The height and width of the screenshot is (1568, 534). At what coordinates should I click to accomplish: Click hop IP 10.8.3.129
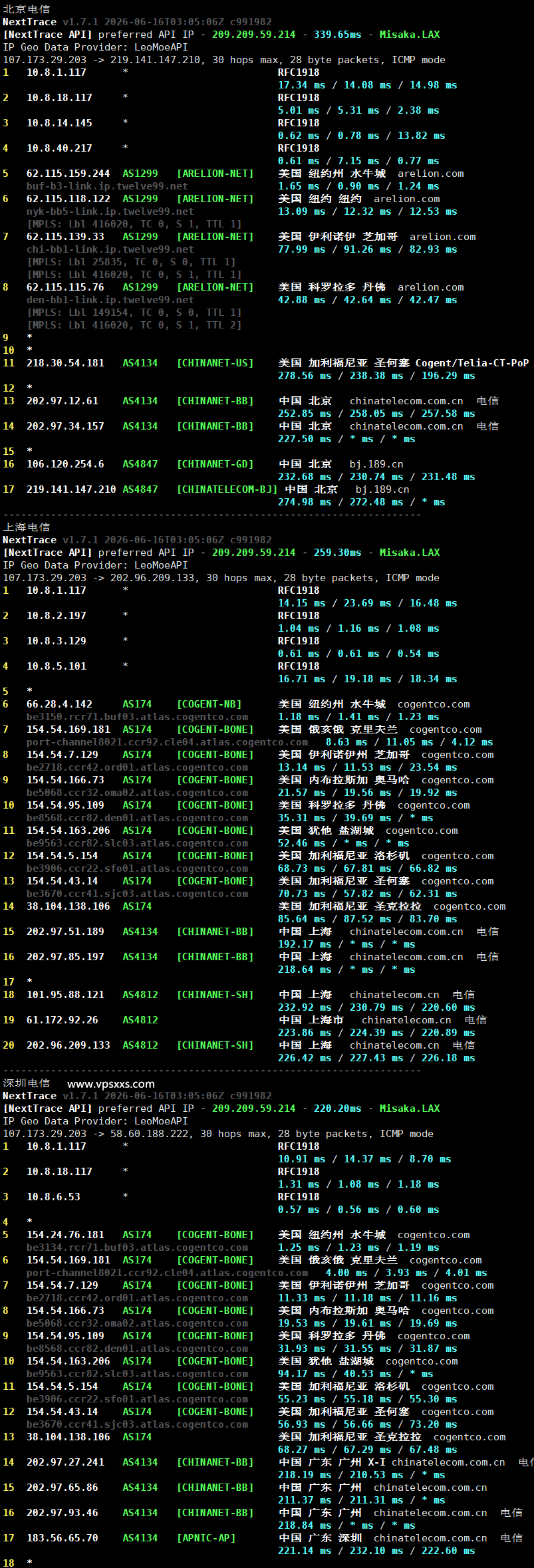point(57,640)
